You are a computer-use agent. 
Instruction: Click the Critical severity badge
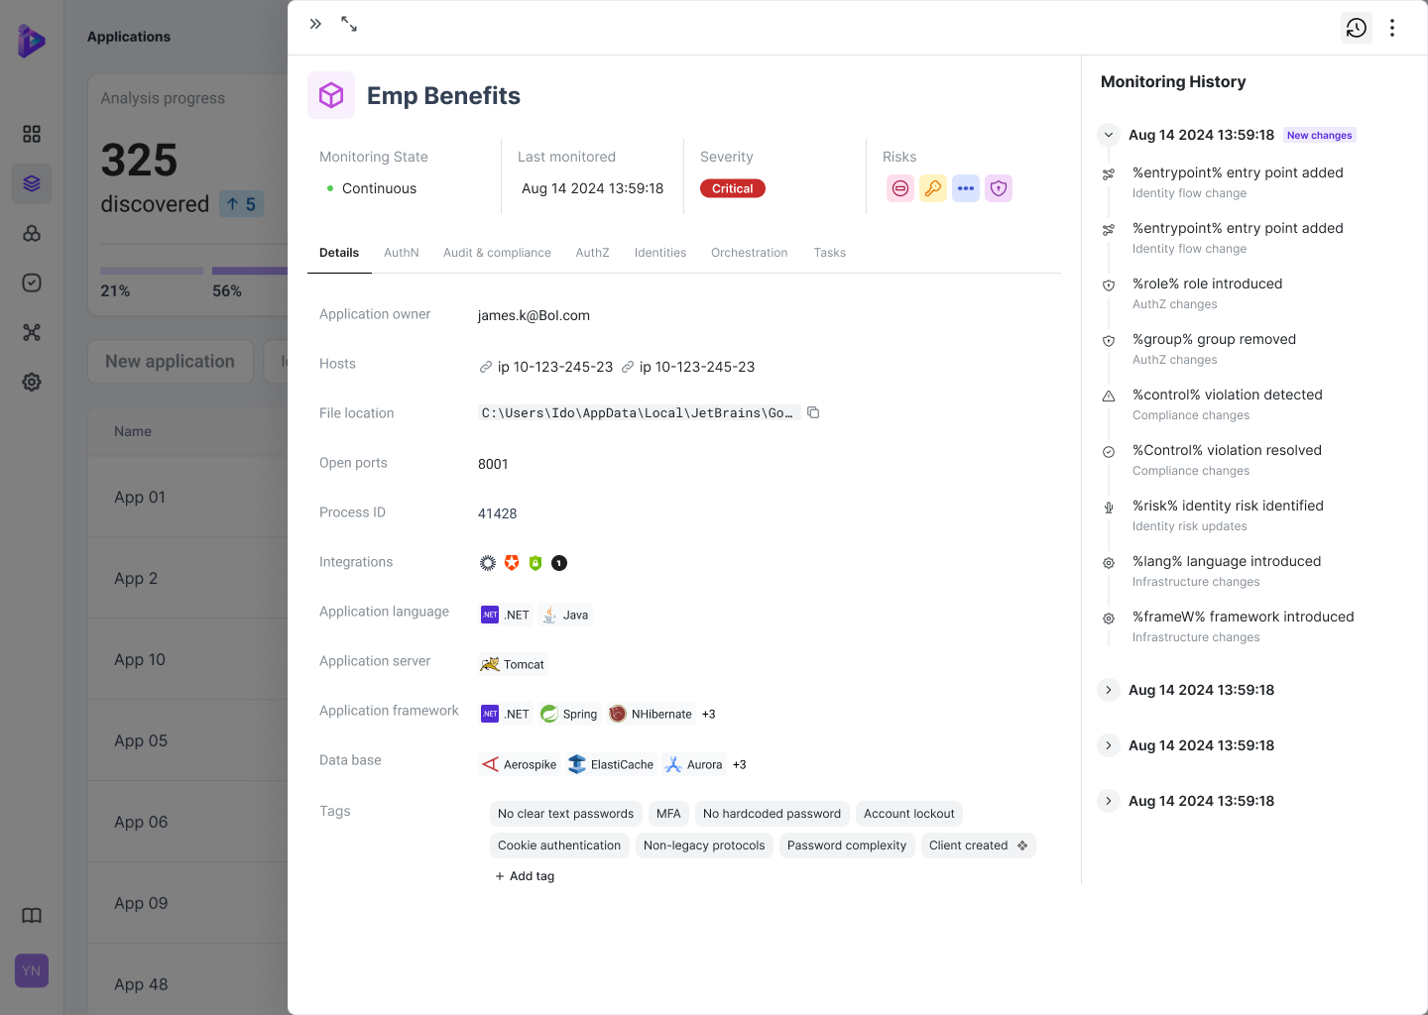[732, 188]
